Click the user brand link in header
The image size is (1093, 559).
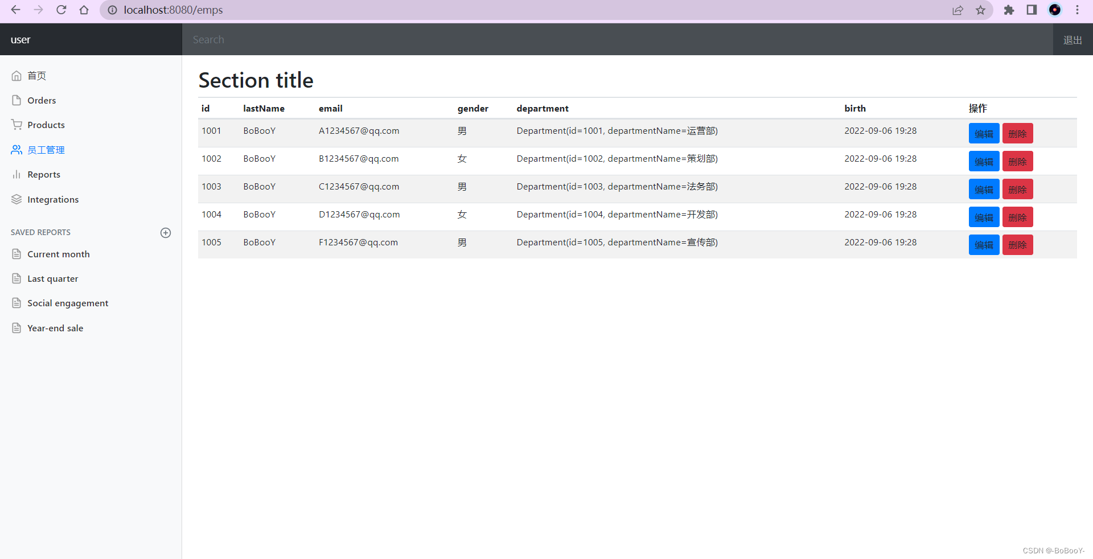[20, 40]
